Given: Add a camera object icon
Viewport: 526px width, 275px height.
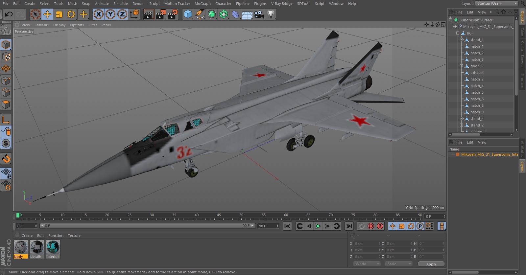Looking at the screenshot, I should [x=259, y=14].
